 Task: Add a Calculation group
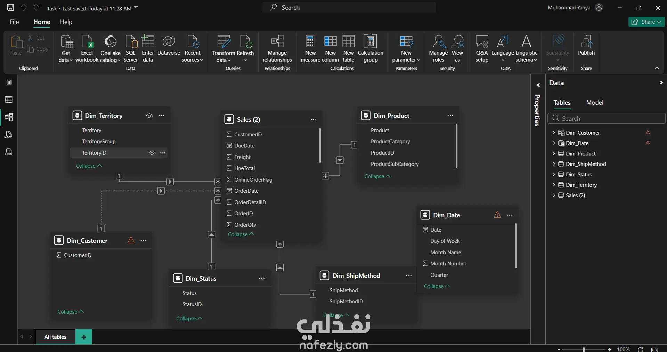pos(371,49)
